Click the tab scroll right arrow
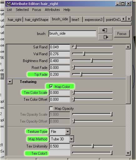Image resolution: width=136 pixels, height=160 pixels. point(129,19)
